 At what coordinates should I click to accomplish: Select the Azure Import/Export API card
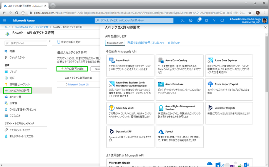point(229,89)
